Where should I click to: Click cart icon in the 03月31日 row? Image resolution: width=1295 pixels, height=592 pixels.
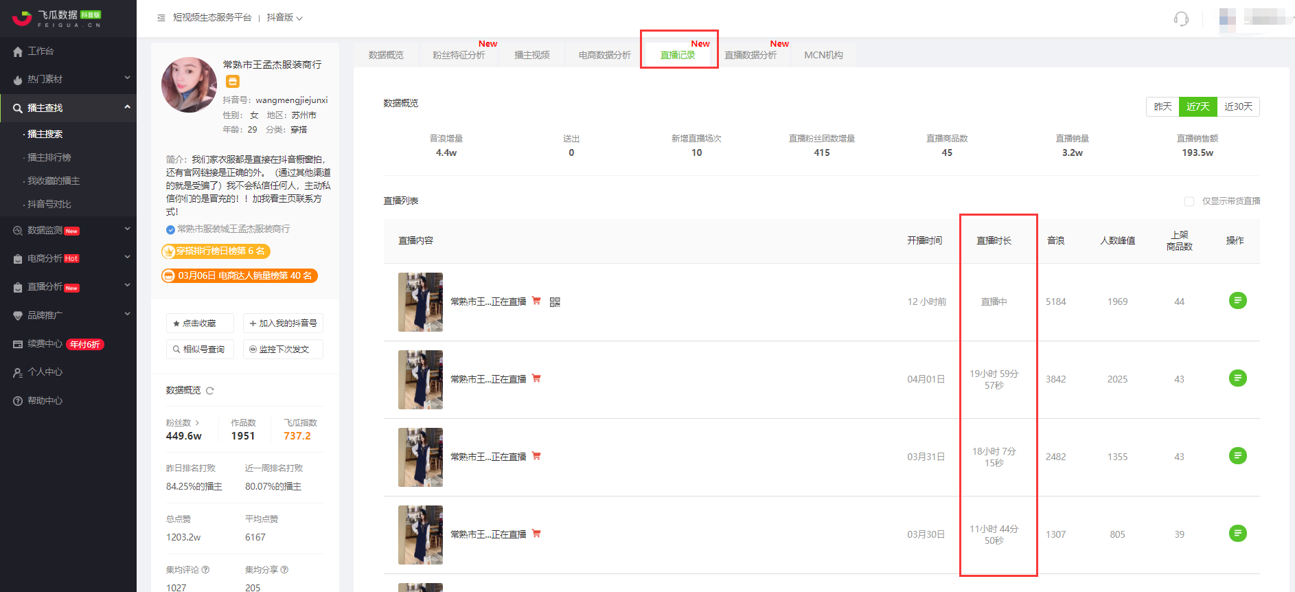(x=536, y=456)
